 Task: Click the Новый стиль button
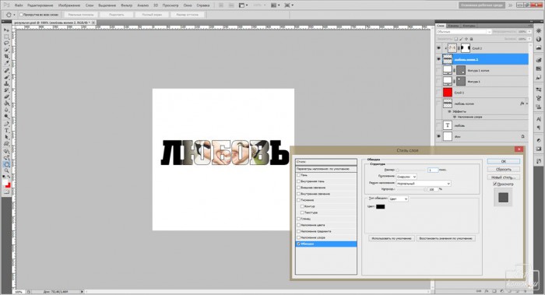pos(504,177)
